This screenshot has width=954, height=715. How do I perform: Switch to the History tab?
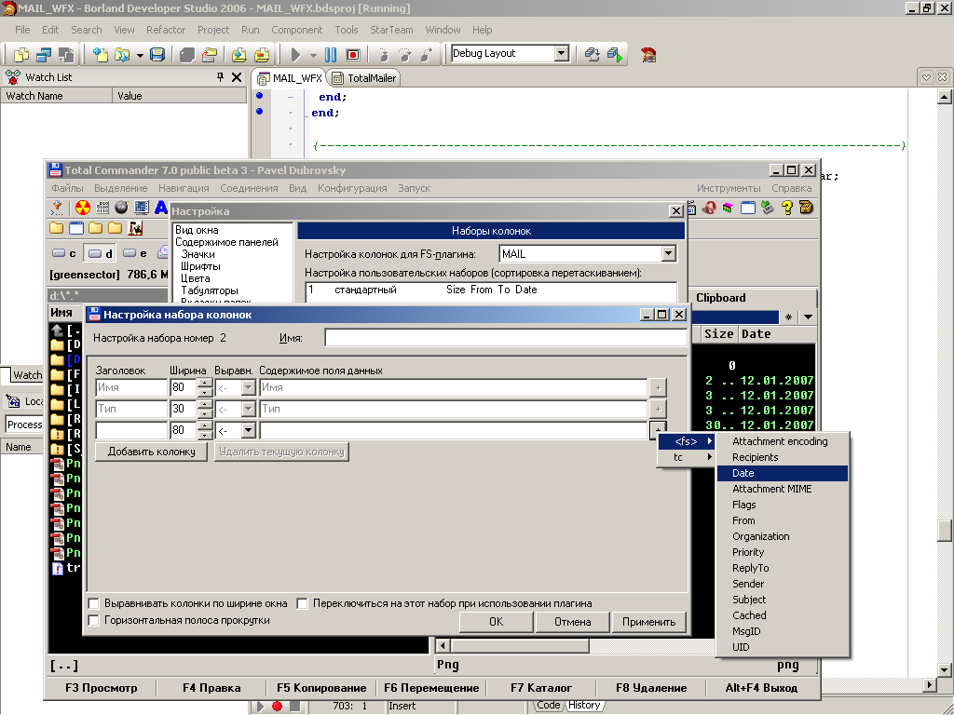point(584,706)
